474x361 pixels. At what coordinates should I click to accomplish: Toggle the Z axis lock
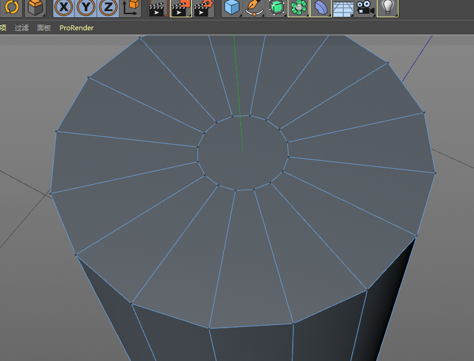tap(108, 7)
